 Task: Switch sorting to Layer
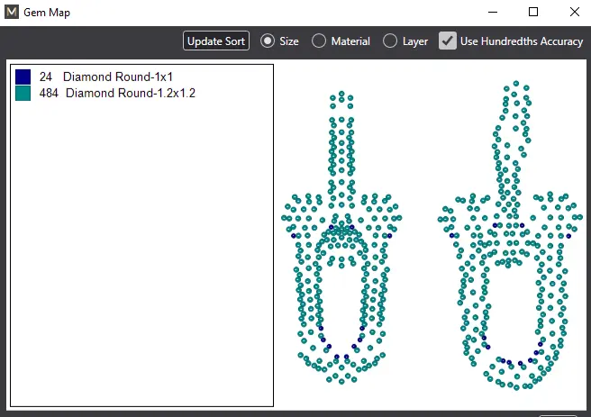[390, 41]
